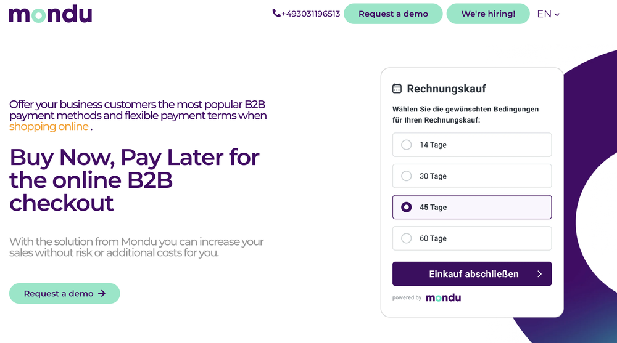This screenshot has height=343, width=617.
Task: Open the We're hiring! page
Action: [x=488, y=14]
